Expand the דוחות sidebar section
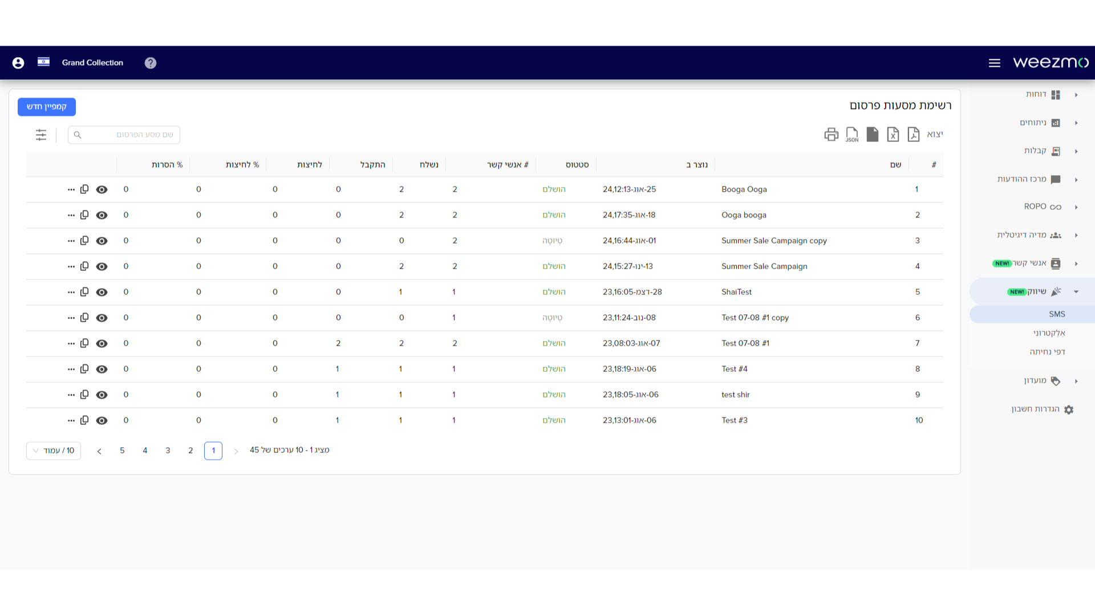Viewport: 1095px width, 616px height. 1076,95
